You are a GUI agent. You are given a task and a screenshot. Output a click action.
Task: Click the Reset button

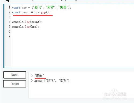tap(15, 84)
